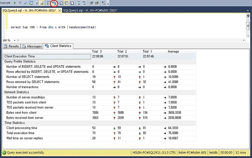This screenshot has width=252, height=158.
Task: Click the green success check status icon
Action: [x=4, y=153]
